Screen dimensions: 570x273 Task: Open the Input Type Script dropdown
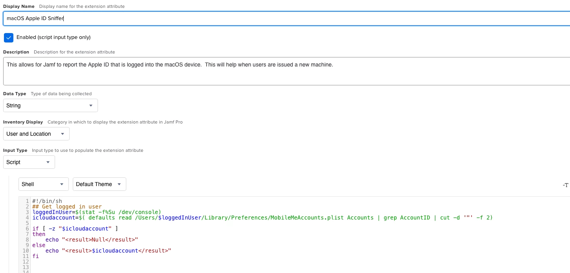click(x=29, y=162)
